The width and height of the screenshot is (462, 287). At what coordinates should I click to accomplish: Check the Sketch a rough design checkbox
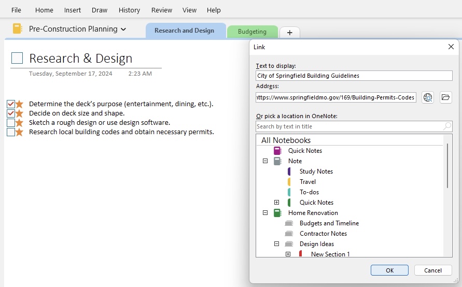click(11, 122)
